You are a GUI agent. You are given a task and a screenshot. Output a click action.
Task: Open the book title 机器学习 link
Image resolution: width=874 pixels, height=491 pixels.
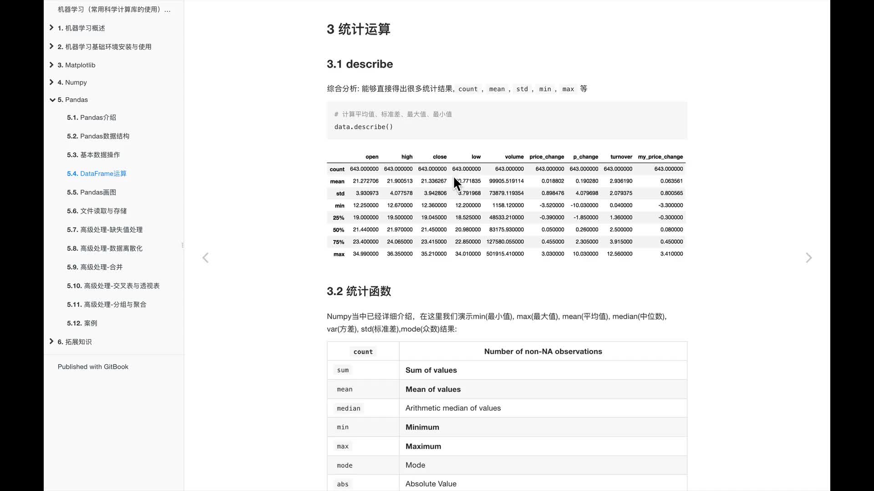click(114, 9)
